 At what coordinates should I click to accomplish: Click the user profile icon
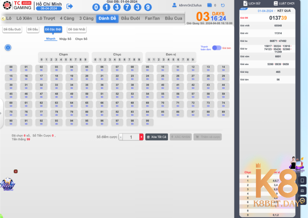pos(174,5)
